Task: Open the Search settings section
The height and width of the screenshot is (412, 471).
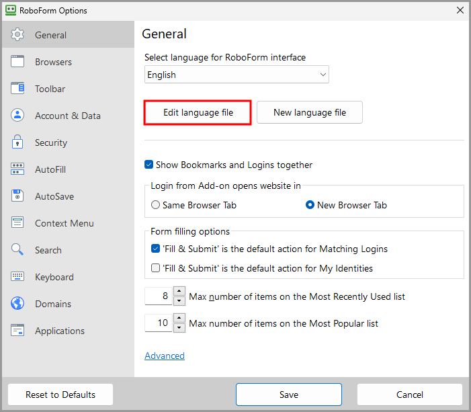Action: point(68,250)
